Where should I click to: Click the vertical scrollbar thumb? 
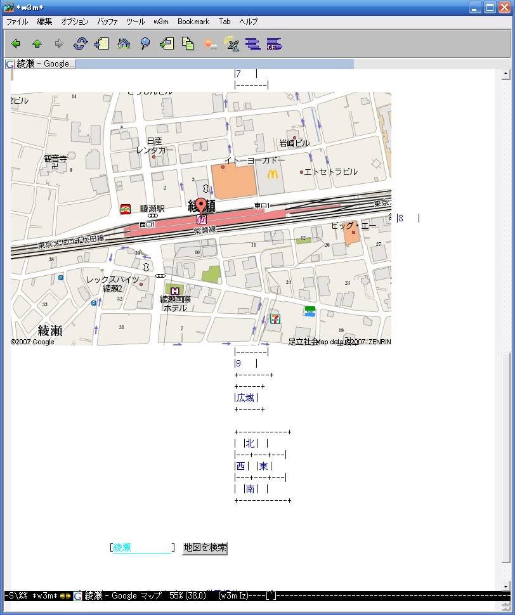pyautogui.click(x=505, y=458)
